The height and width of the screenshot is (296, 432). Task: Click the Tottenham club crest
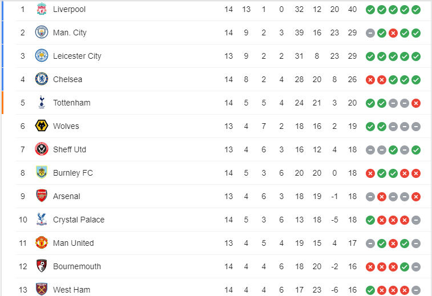[x=41, y=103]
